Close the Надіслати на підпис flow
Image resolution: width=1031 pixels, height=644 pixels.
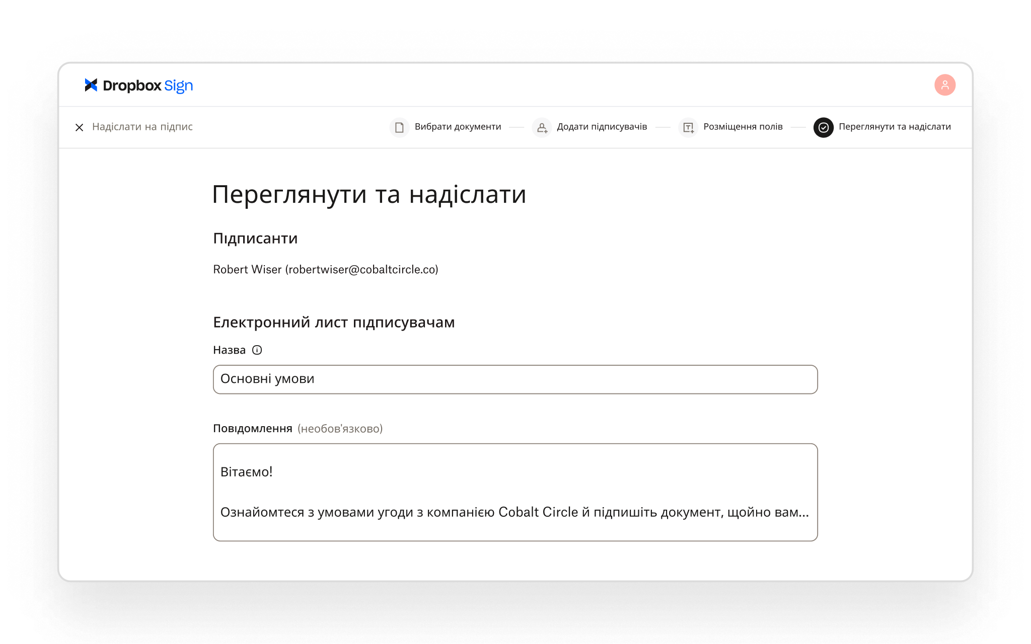(79, 127)
